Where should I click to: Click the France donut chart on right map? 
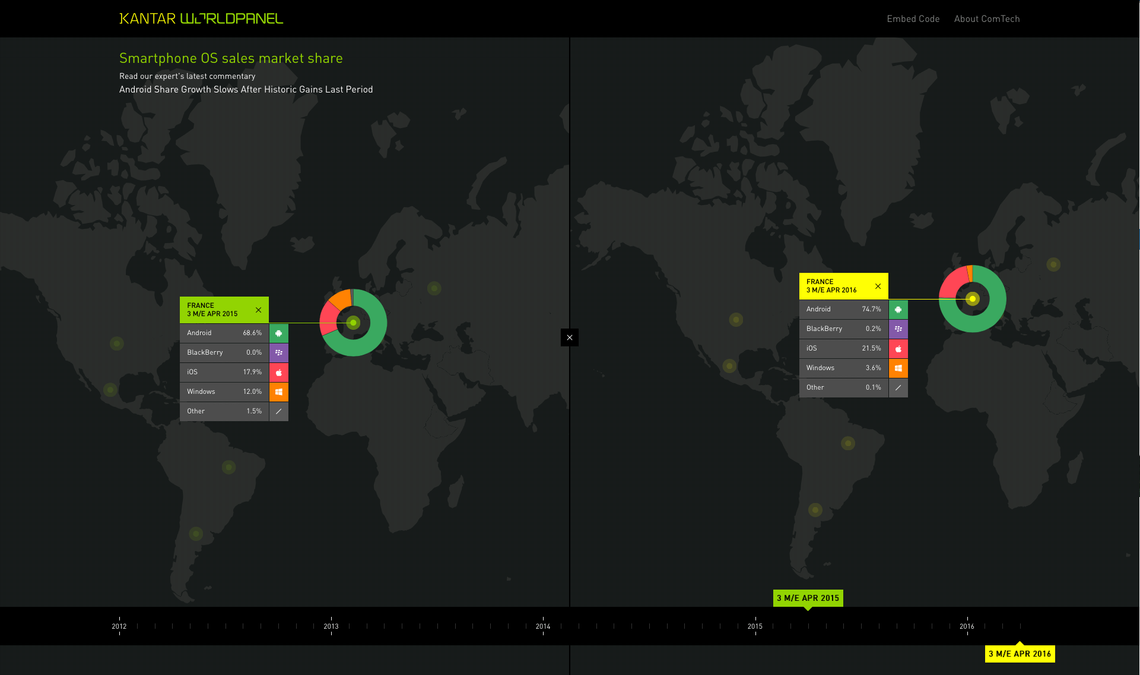coord(972,299)
